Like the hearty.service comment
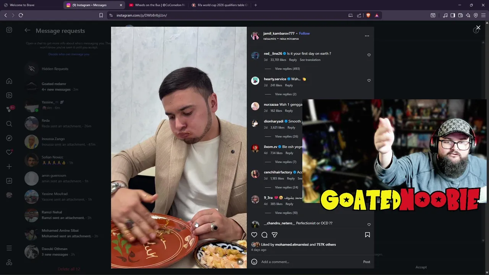The width and height of the screenshot is (489, 275). point(369,81)
